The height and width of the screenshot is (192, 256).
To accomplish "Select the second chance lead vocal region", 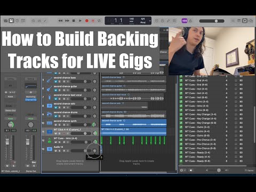I will (132, 97).
